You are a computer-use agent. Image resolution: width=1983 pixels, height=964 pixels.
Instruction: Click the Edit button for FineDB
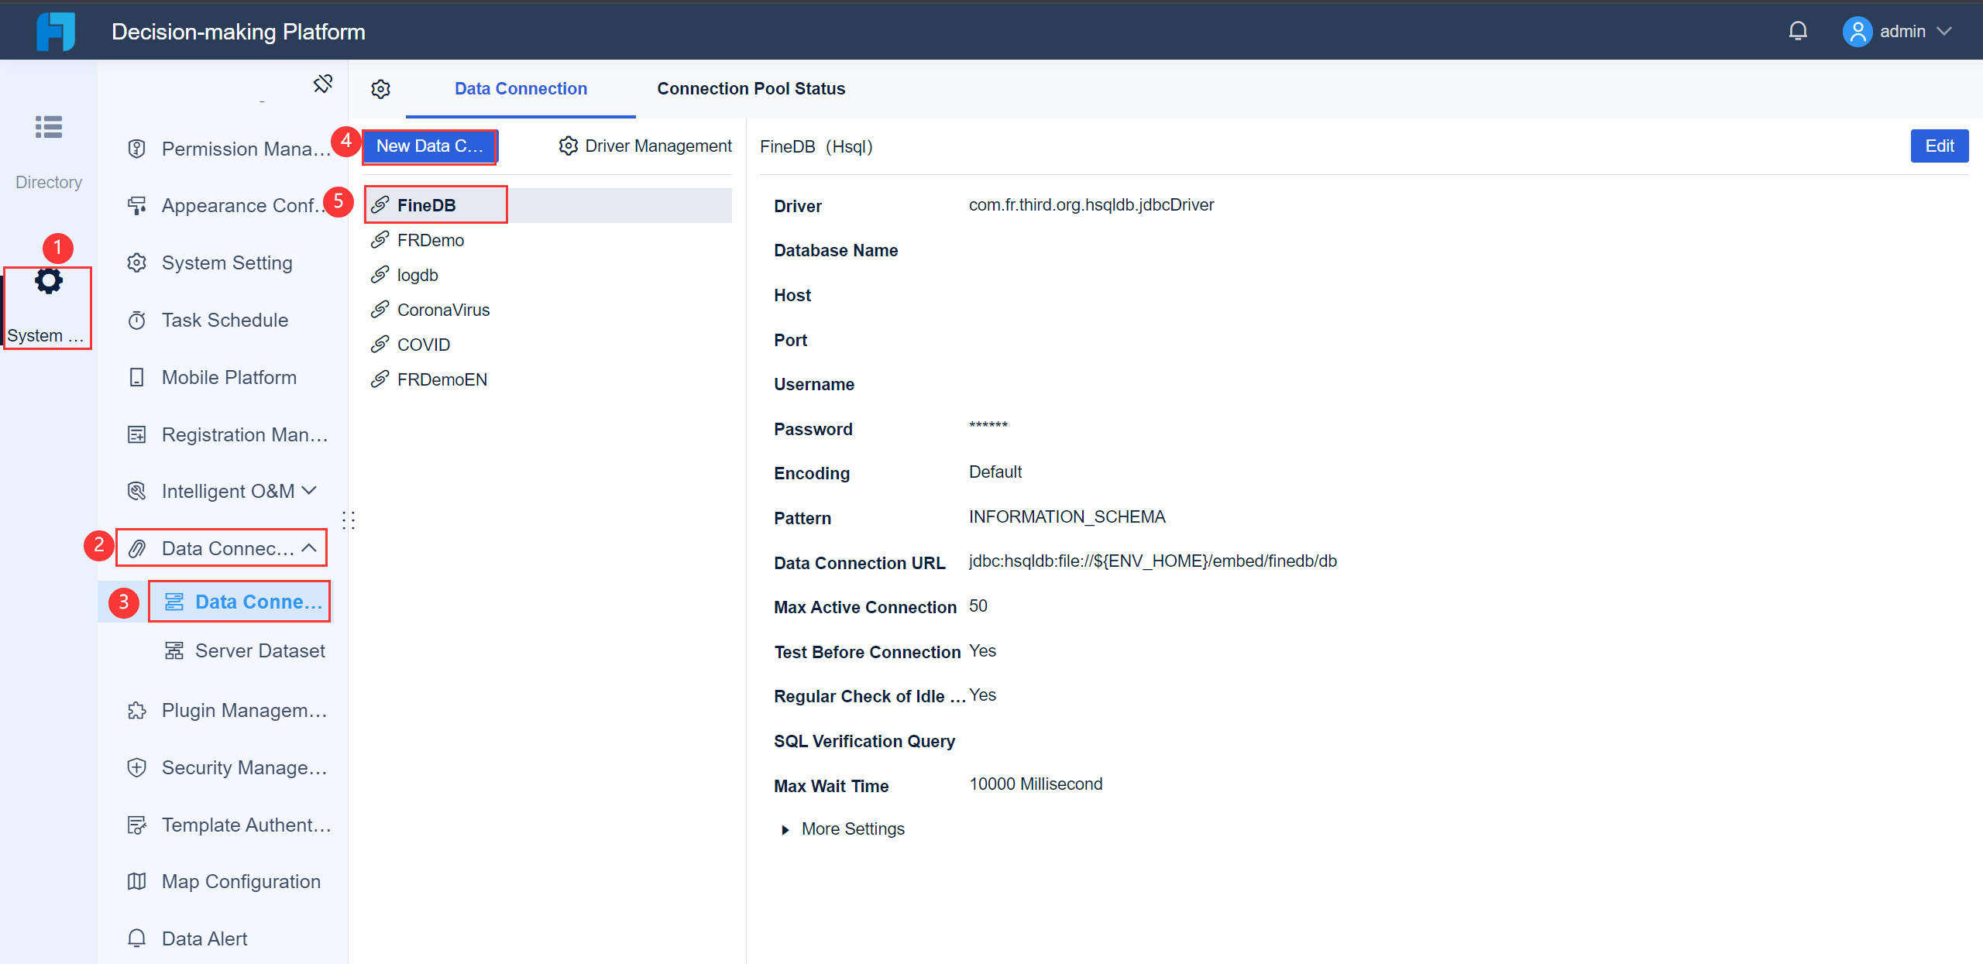click(1939, 146)
